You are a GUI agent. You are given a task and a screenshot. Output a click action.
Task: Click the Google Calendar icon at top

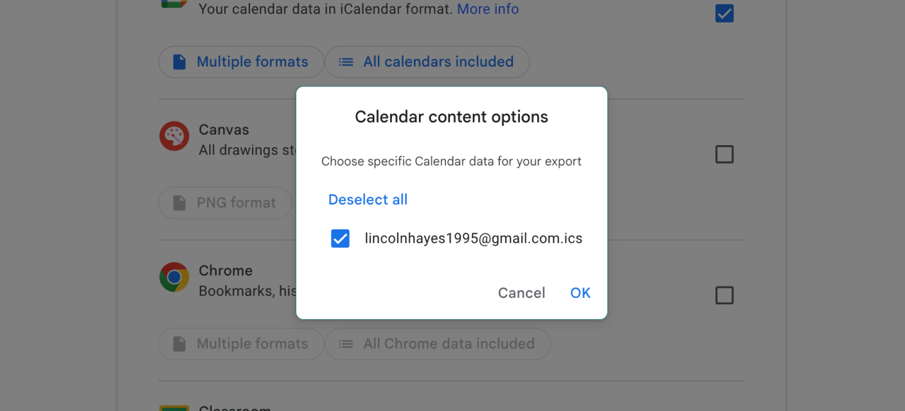tap(174, 3)
